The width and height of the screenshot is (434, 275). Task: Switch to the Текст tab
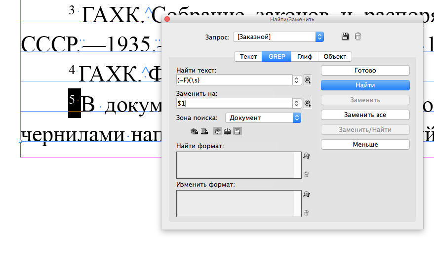(248, 56)
